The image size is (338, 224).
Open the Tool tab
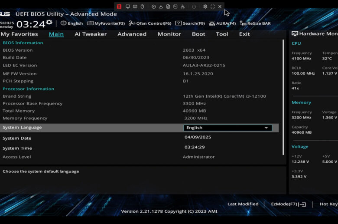pyautogui.click(x=222, y=34)
